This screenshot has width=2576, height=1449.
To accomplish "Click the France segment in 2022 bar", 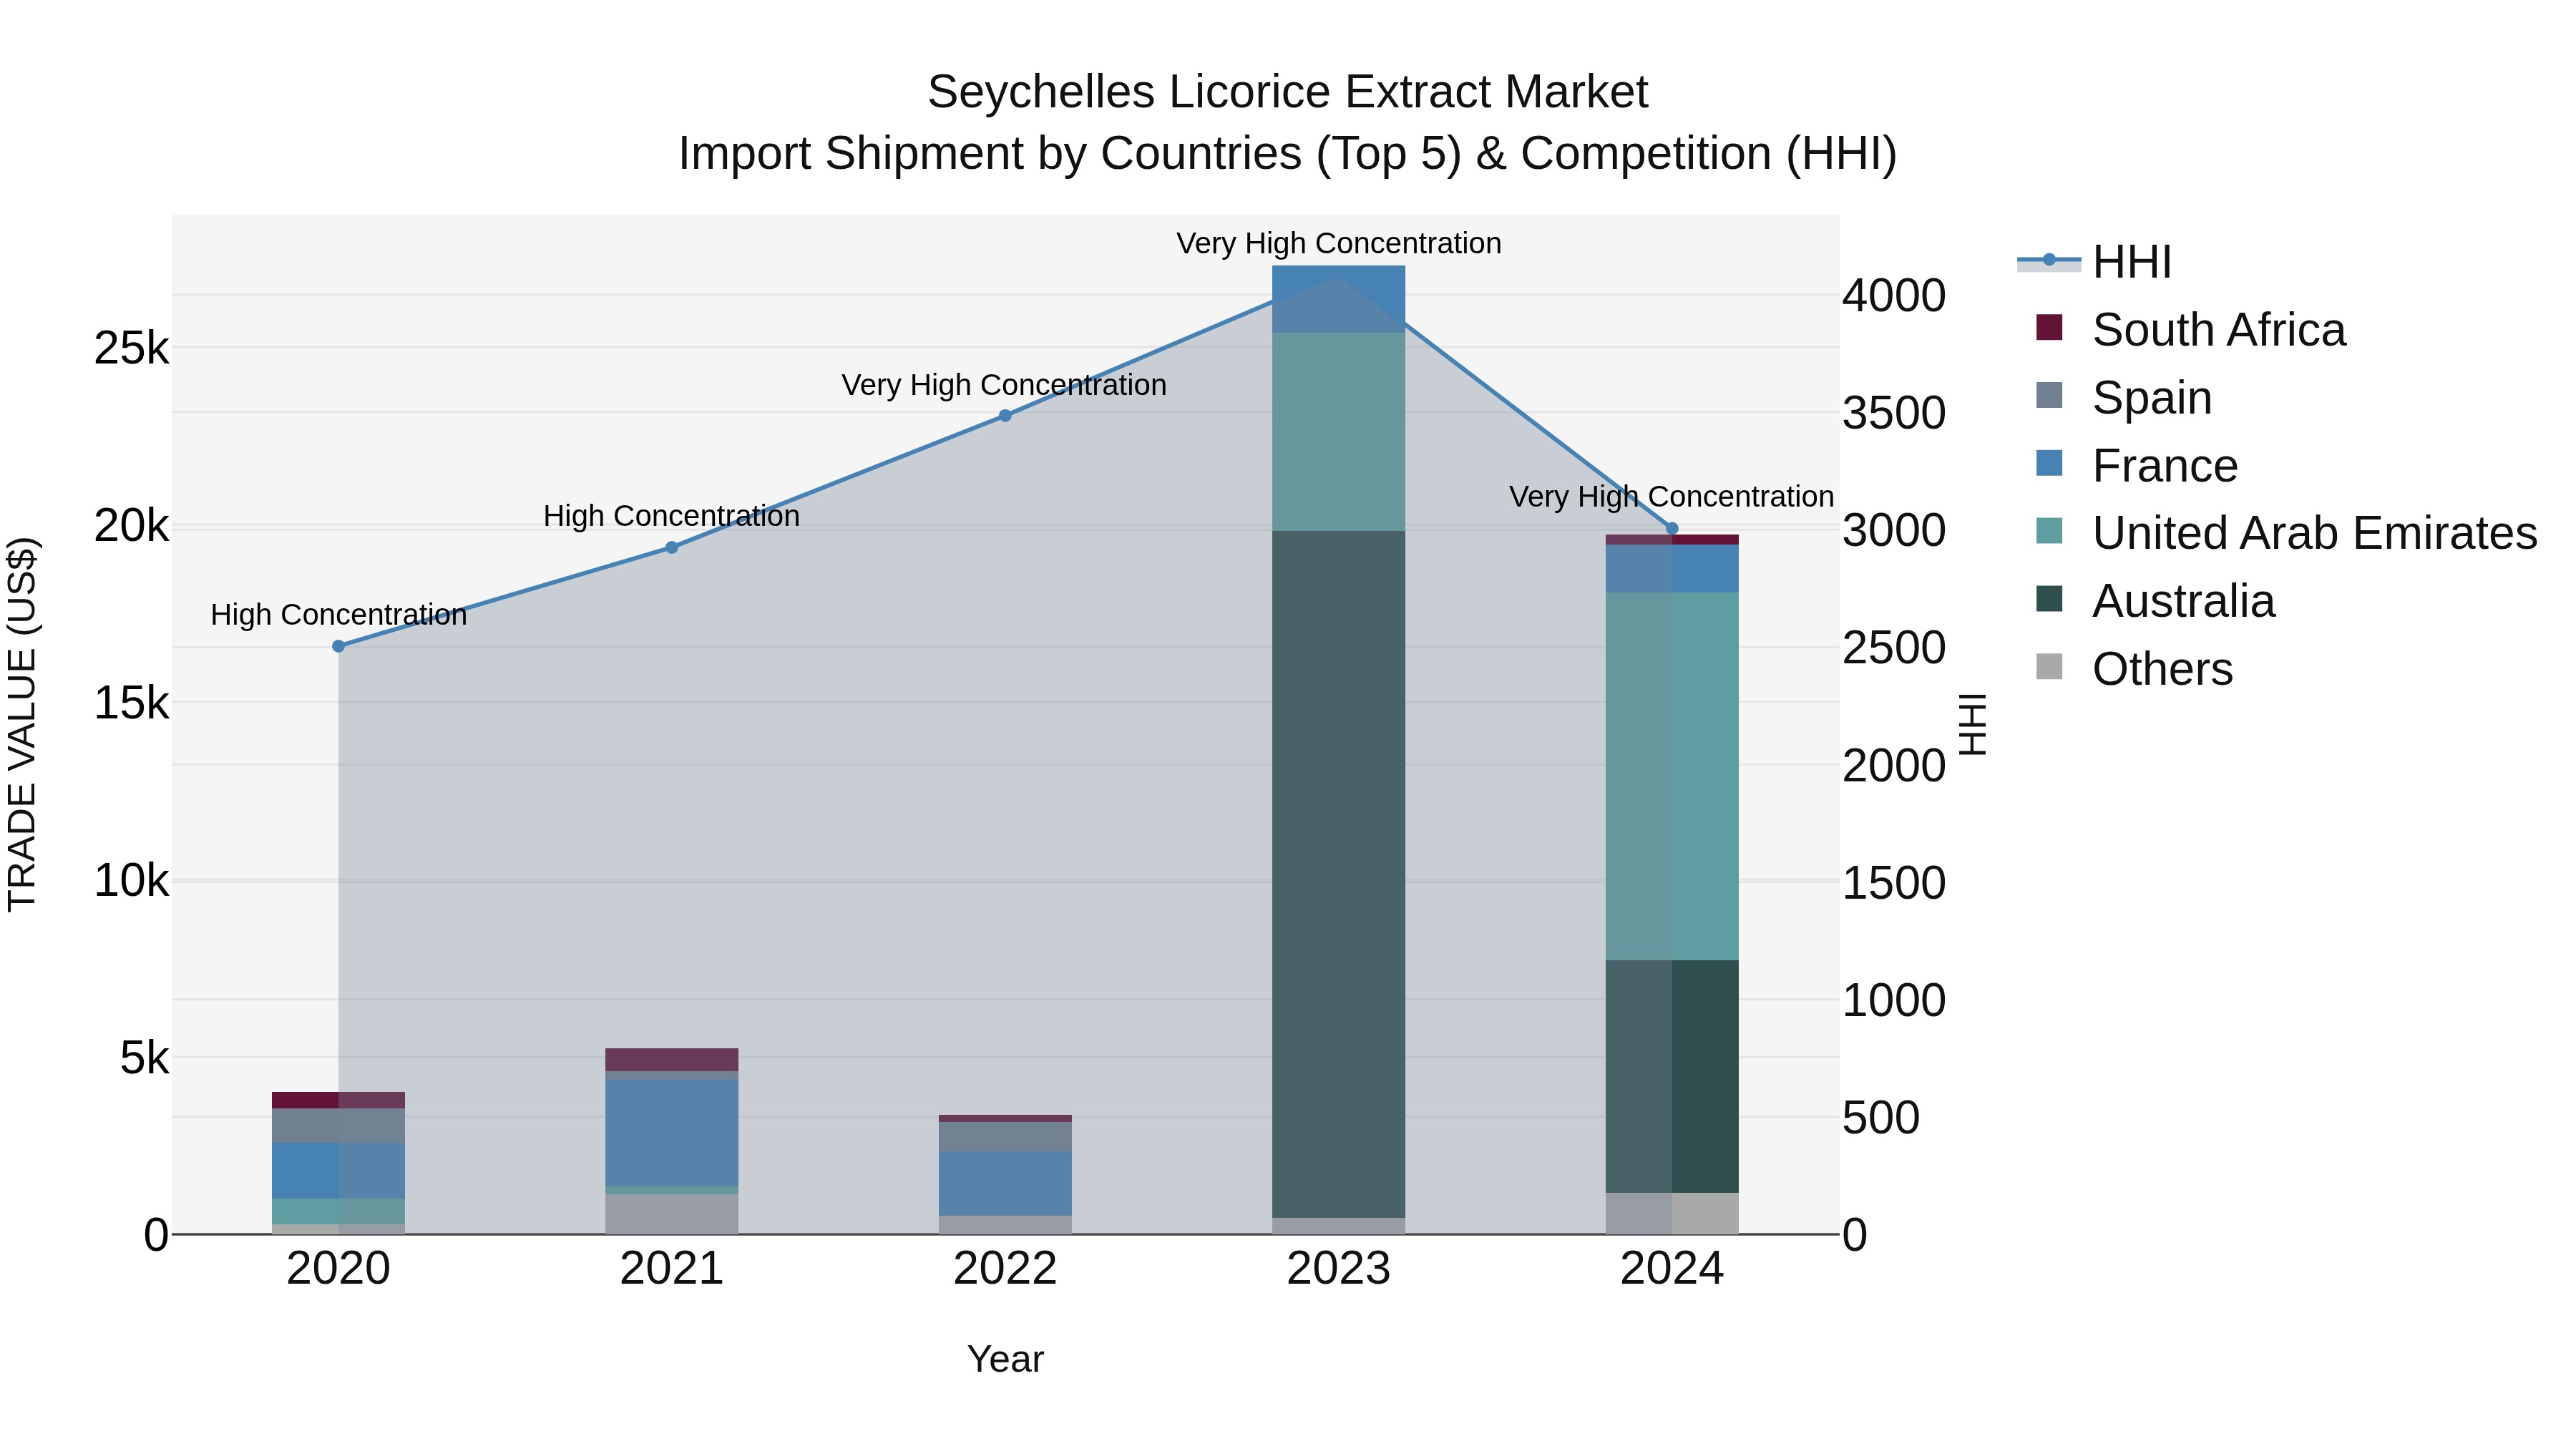I will coord(1005,1184).
